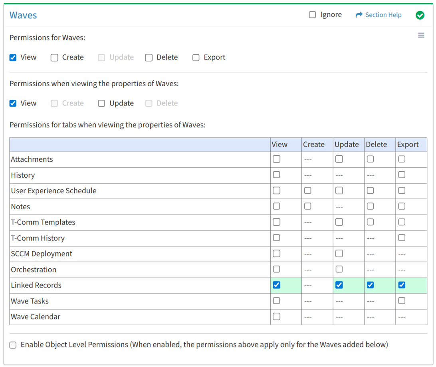The width and height of the screenshot is (436, 367).
Task: Check View for Attachments tab
Action: 276,159
